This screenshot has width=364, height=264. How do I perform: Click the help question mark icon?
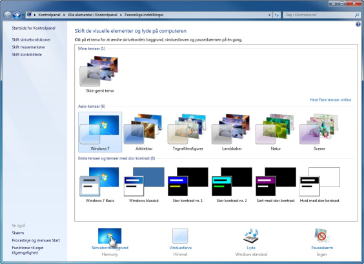(x=358, y=25)
